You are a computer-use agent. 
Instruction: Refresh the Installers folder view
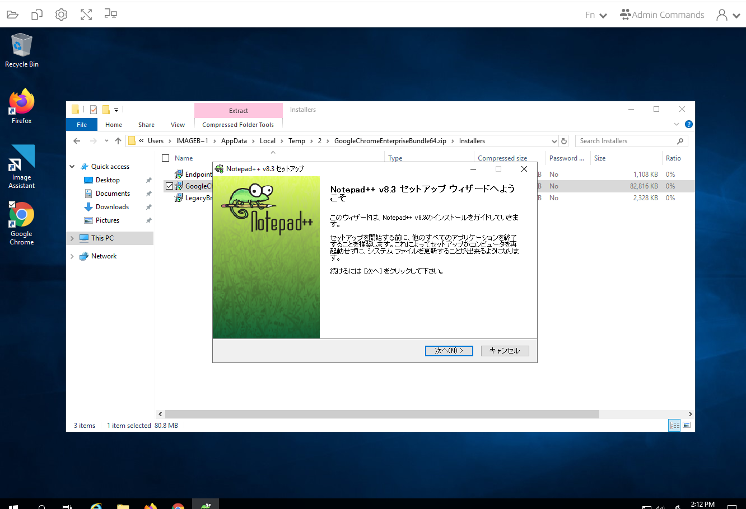click(565, 141)
